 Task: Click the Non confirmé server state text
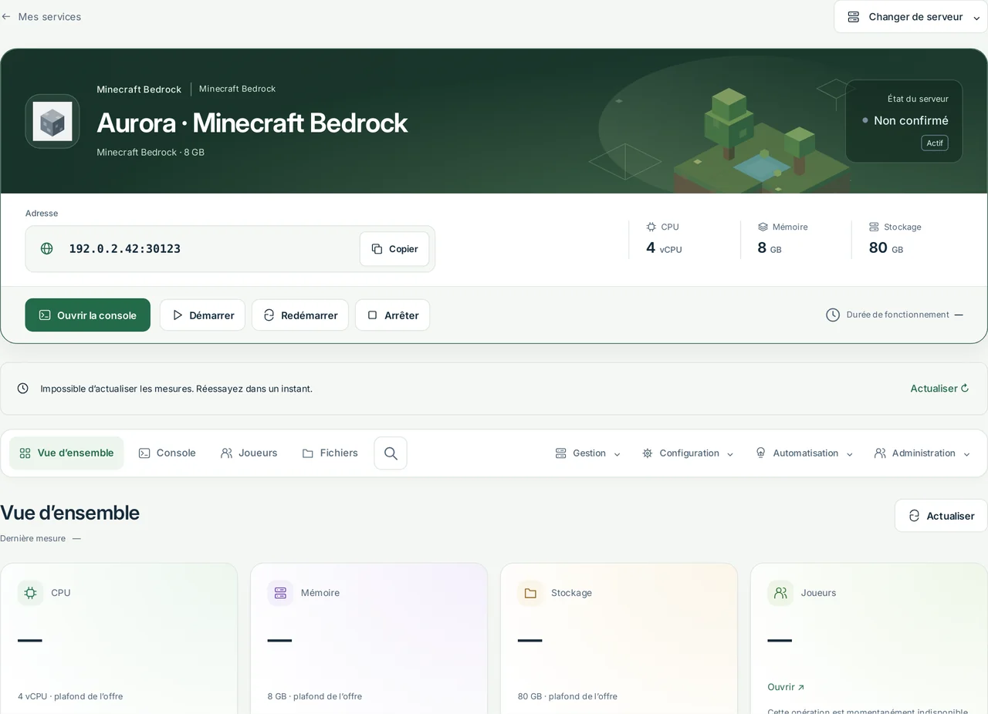pyautogui.click(x=911, y=120)
